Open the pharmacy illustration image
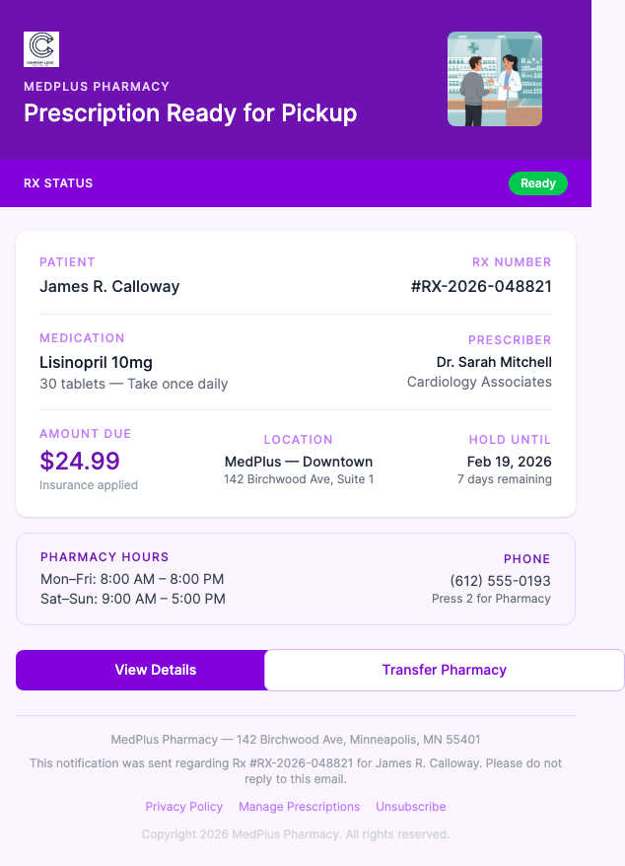The width and height of the screenshot is (625, 866). [494, 79]
